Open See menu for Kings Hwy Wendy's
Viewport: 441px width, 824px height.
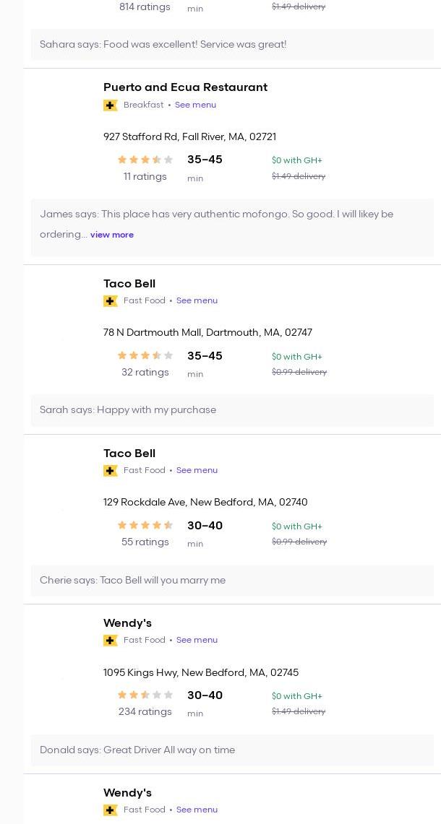point(197,640)
